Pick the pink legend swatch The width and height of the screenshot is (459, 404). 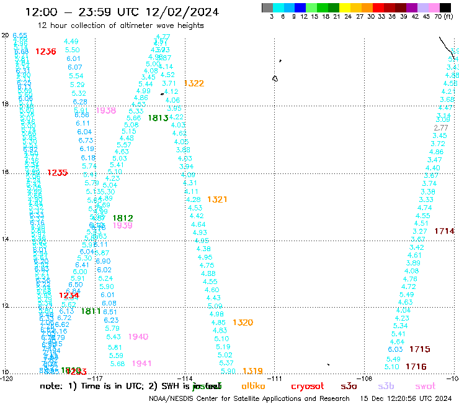point(434,7)
